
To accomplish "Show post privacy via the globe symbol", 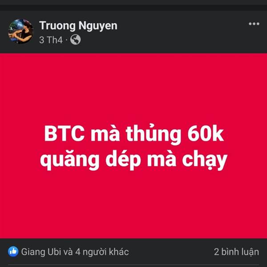I will (76, 40).
